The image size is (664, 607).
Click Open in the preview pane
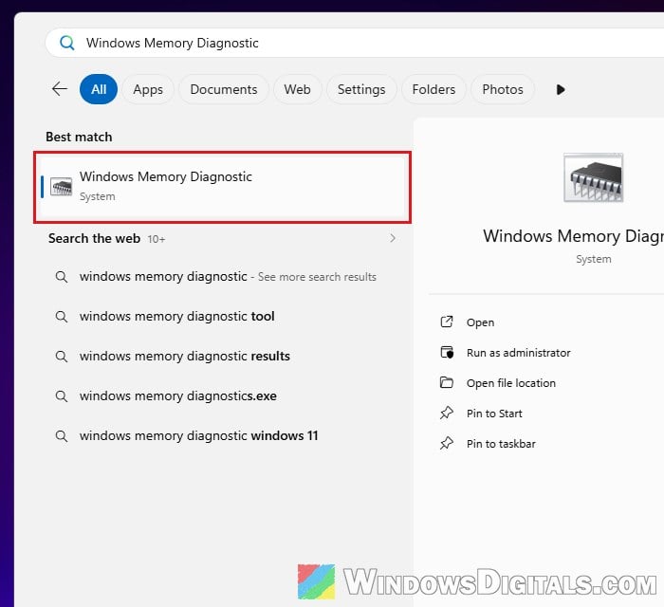click(480, 322)
